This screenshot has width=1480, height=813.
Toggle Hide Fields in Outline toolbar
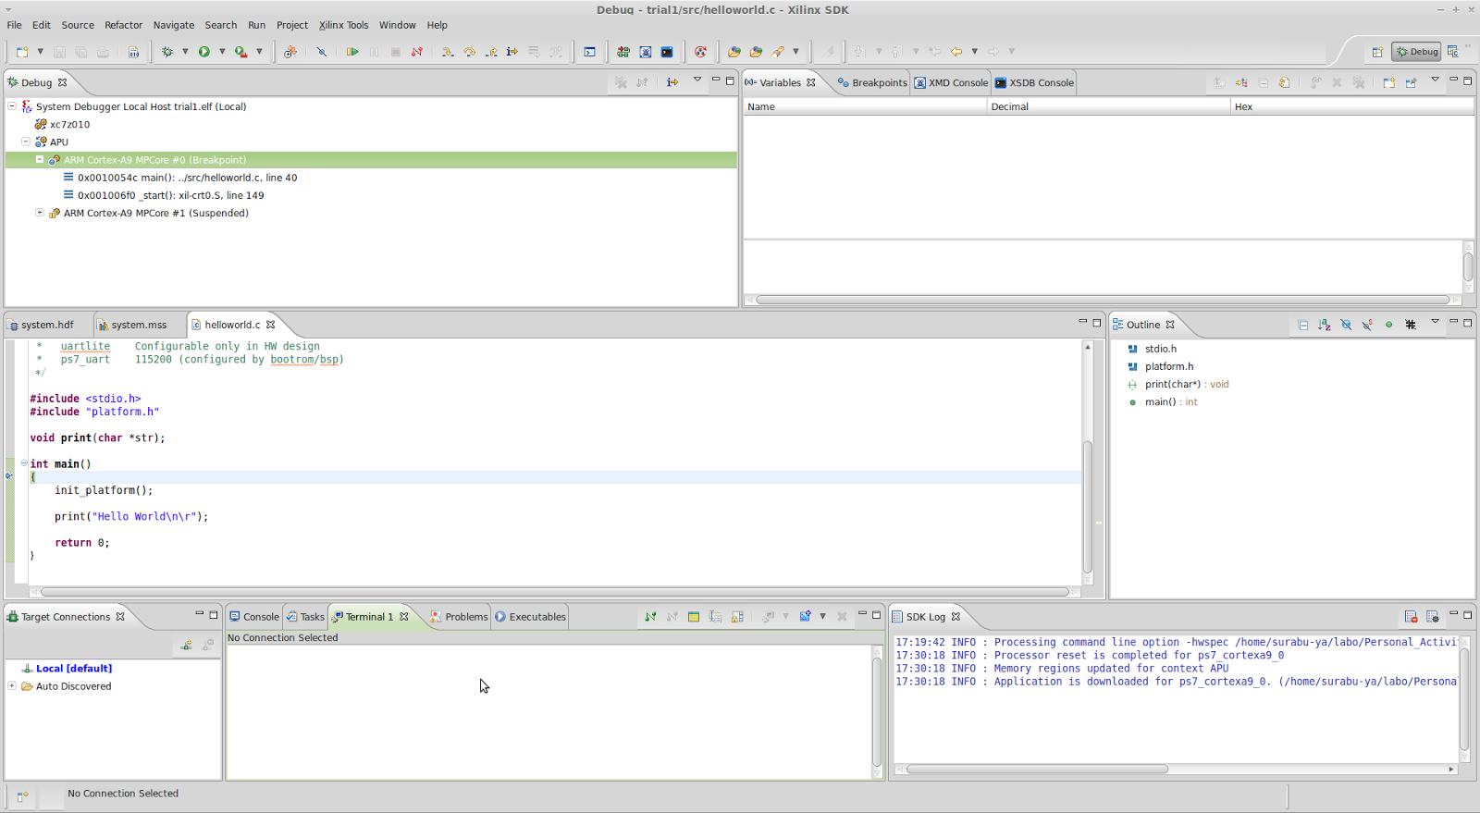tap(1346, 325)
